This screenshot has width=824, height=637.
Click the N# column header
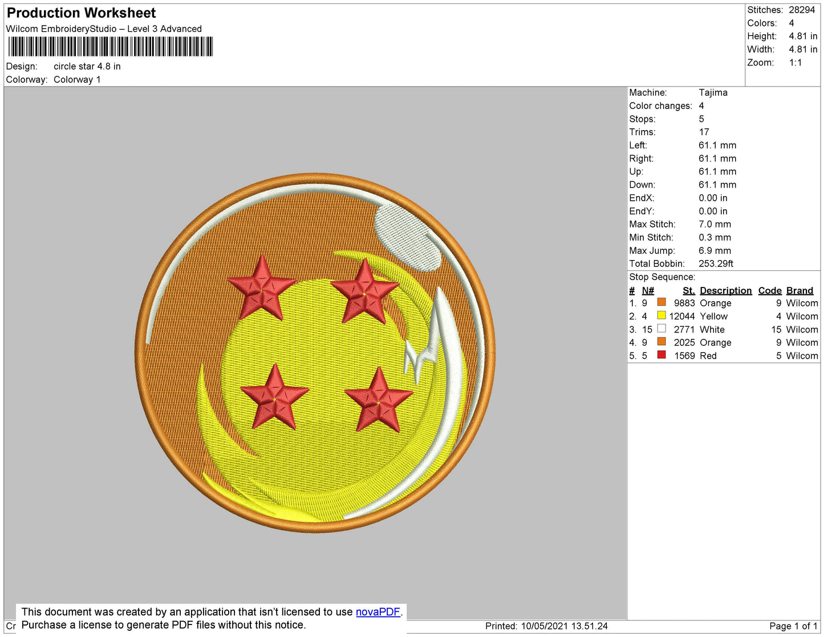pyautogui.click(x=648, y=291)
